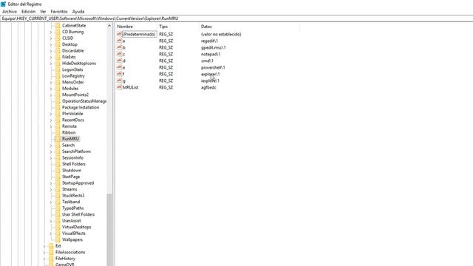This screenshot has width=473, height=266.
Task: Click the tree scroll up arrow
Action: tap(109, 26)
